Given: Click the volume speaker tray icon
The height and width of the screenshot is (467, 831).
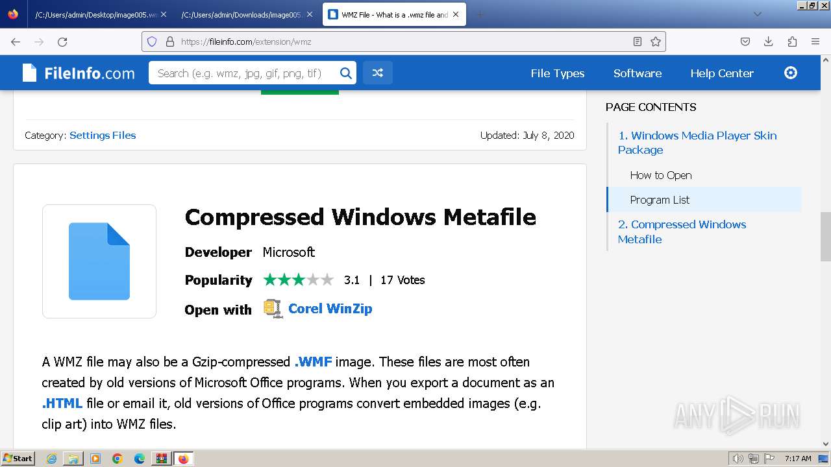Looking at the screenshot, I should 738,459.
